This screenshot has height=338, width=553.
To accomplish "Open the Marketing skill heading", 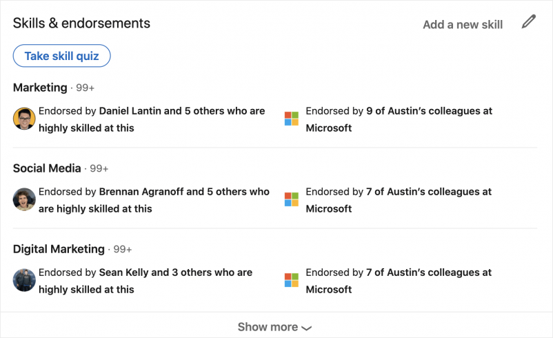I will tap(40, 88).
